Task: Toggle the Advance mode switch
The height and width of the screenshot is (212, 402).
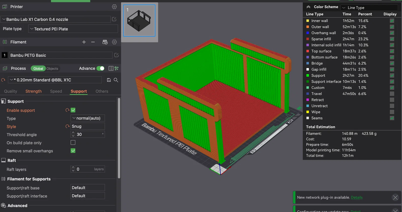Action: [100, 68]
